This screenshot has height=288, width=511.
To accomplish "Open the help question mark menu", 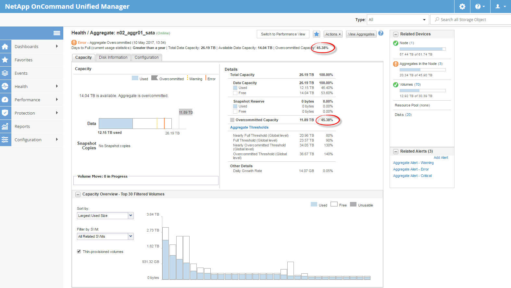I will (480, 6).
